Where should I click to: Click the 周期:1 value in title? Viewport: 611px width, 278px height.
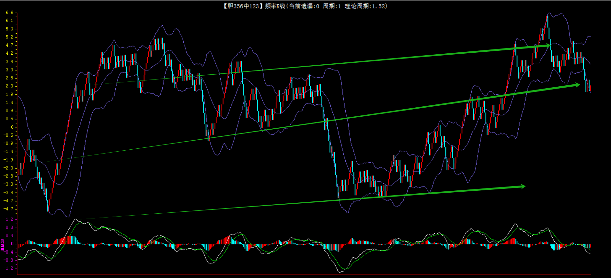[x=332, y=6]
